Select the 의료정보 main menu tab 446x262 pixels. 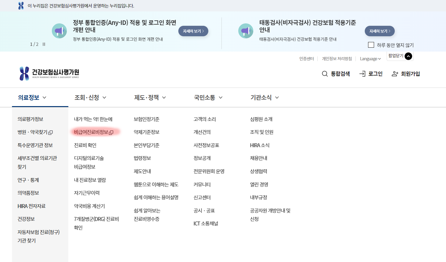tap(32, 97)
